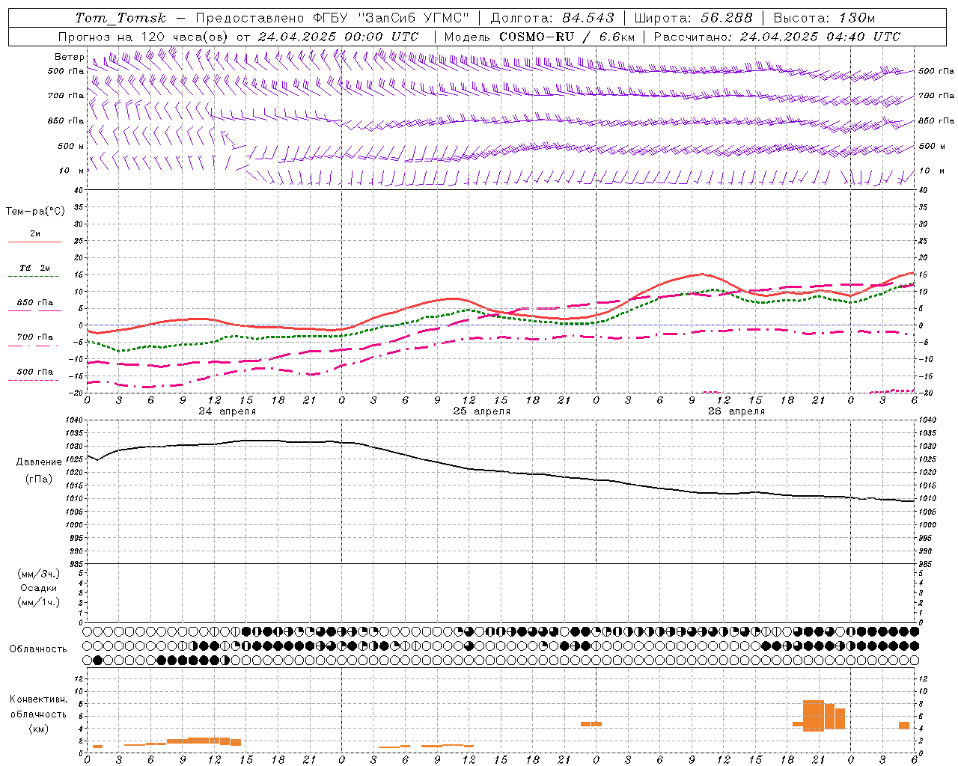Click the 'Высота: 130м' elevation label
This screenshot has height=766, width=958.
pos(824,18)
